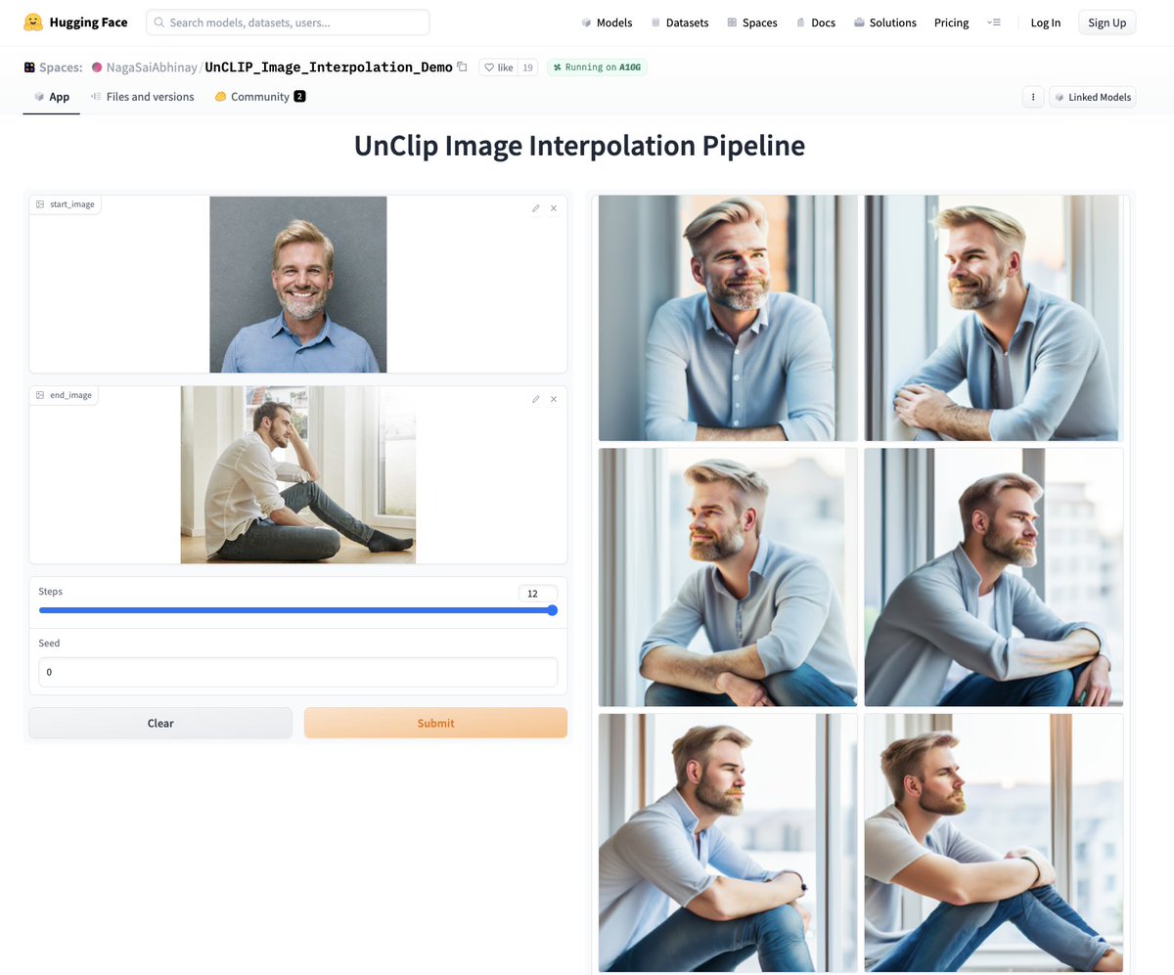Click the Clear button
Image resolution: width=1174 pixels, height=975 pixels.
[x=160, y=723]
